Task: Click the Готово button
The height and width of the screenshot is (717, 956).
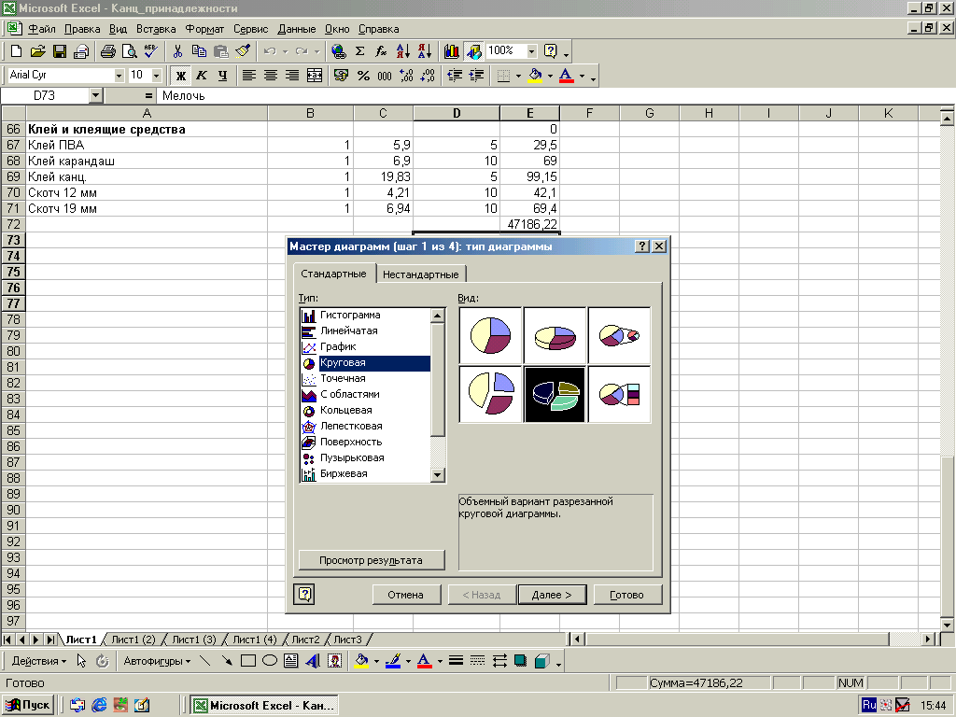Action: point(626,595)
